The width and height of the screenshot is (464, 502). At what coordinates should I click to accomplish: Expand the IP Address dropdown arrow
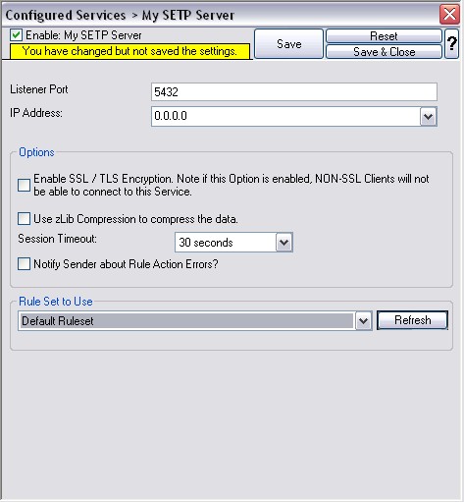(429, 116)
